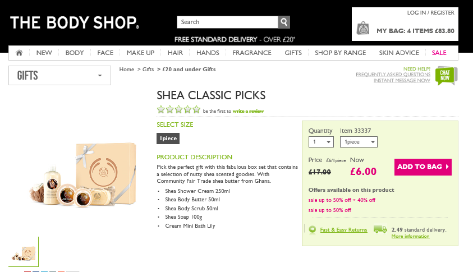Open the Skin Advice menu

[x=399, y=53]
